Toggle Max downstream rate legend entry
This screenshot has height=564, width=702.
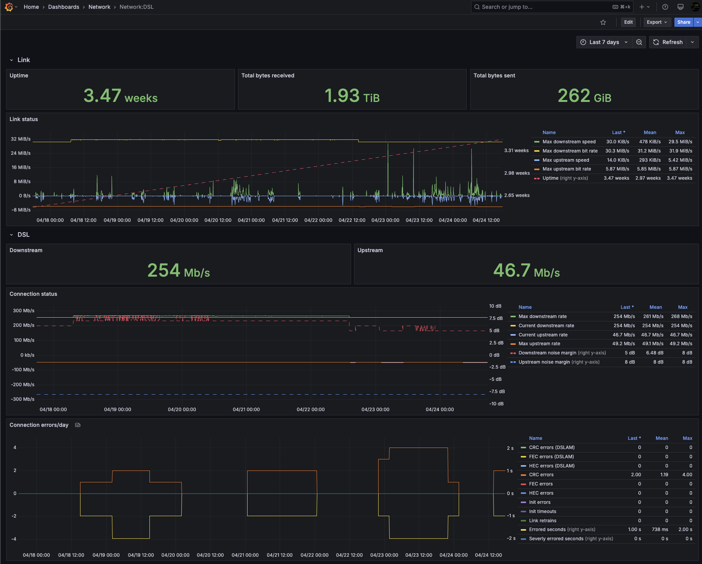543,316
